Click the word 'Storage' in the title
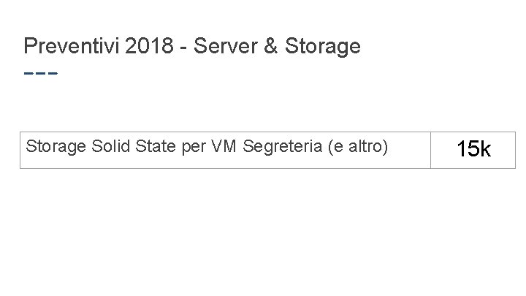Viewport: 526px width, 296px height. click(x=321, y=47)
